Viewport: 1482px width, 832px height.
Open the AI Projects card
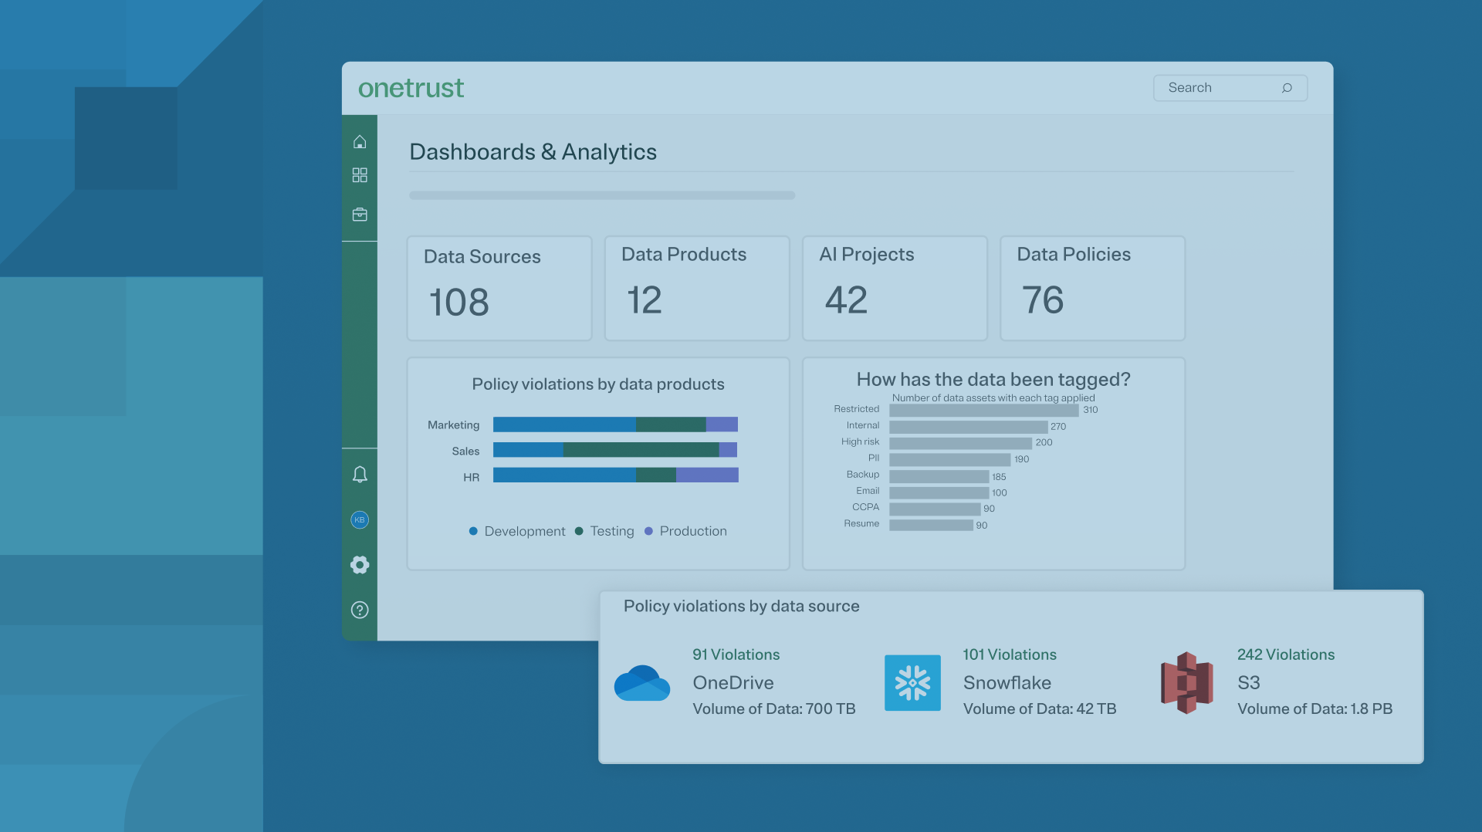click(x=895, y=288)
